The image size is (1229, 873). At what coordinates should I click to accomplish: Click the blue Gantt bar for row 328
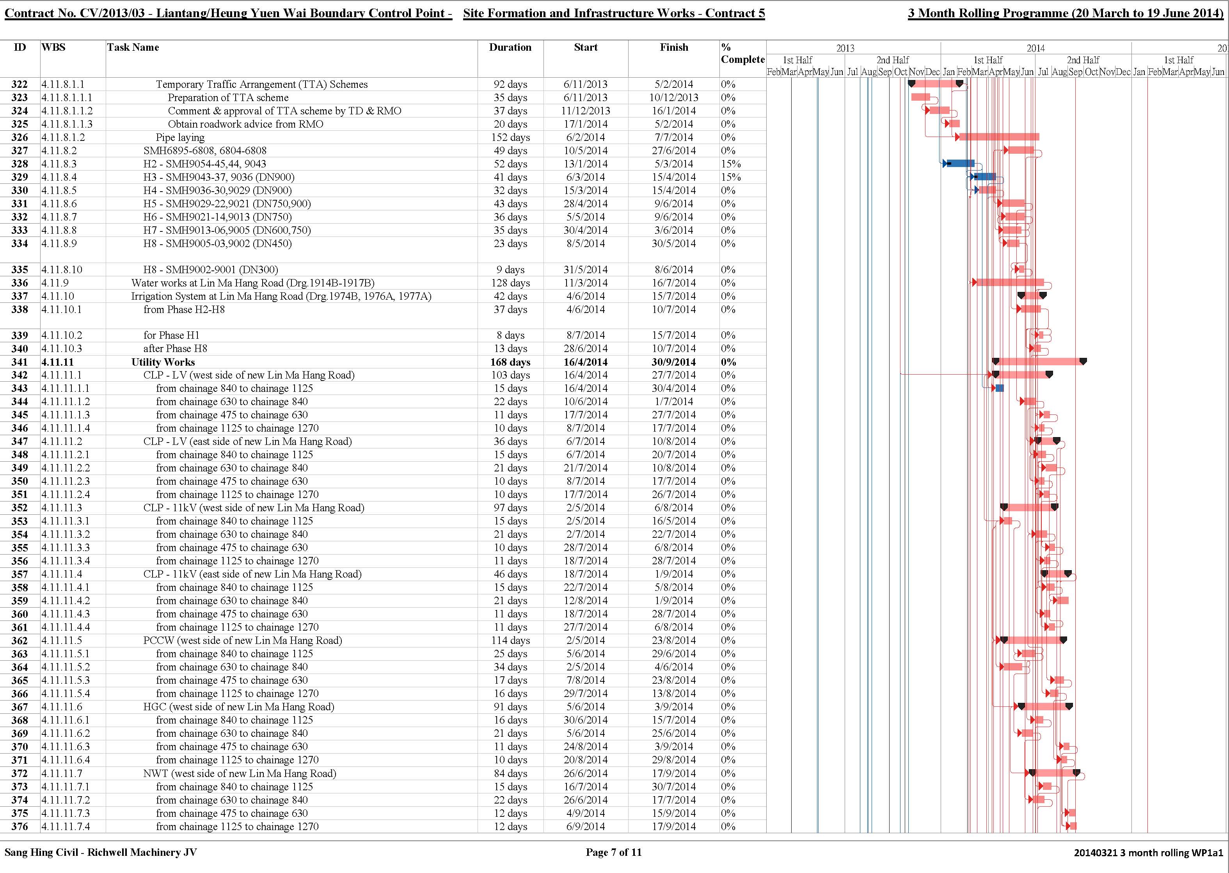(x=960, y=164)
